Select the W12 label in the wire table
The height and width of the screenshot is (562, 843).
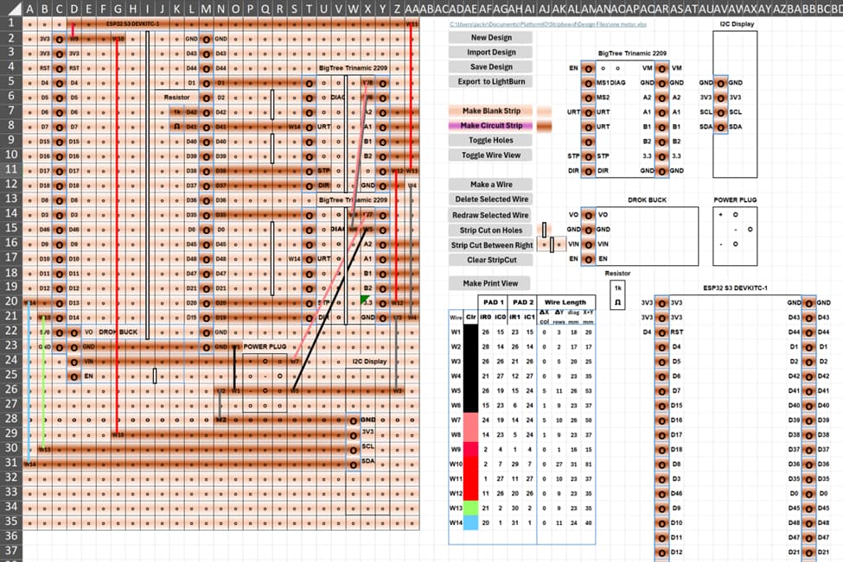[x=456, y=493]
